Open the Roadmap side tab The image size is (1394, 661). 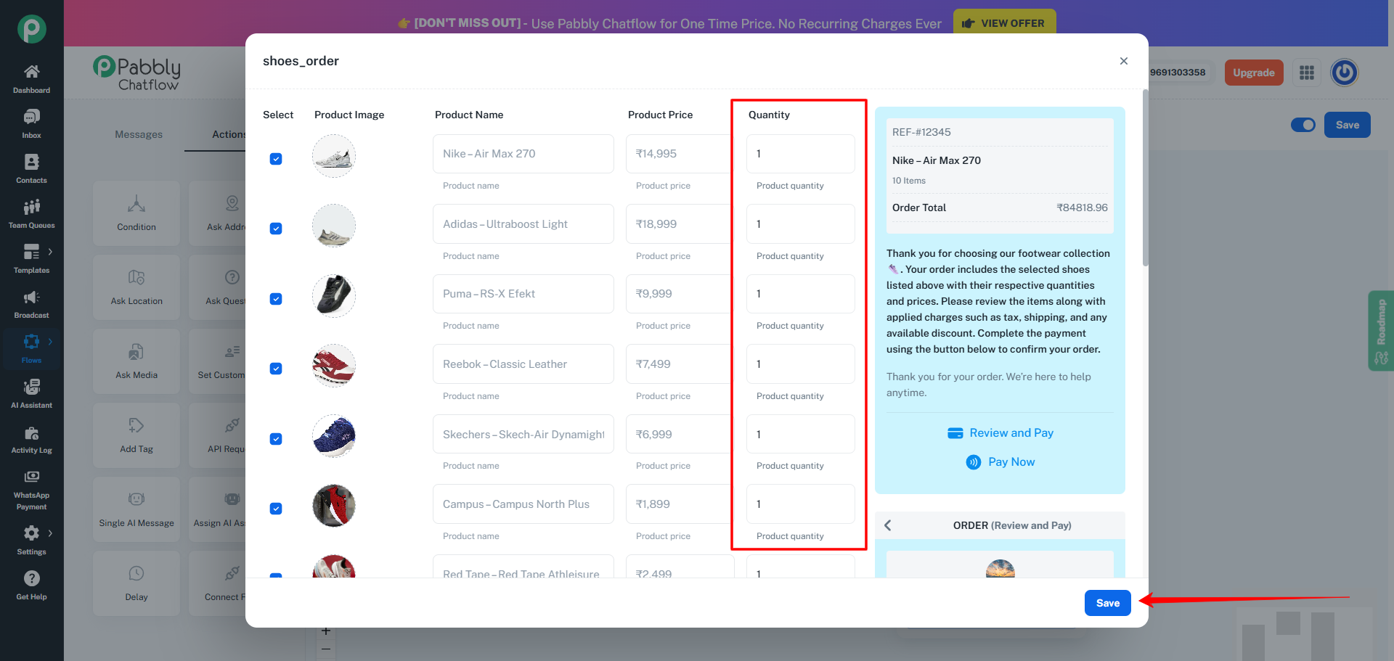[x=1380, y=331]
